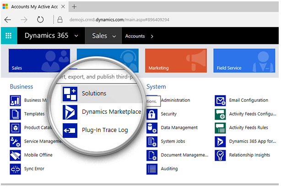The width and height of the screenshot is (281, 189).
Task: Select the Accounts My Active Accounts tab
Action: [34, 7]
